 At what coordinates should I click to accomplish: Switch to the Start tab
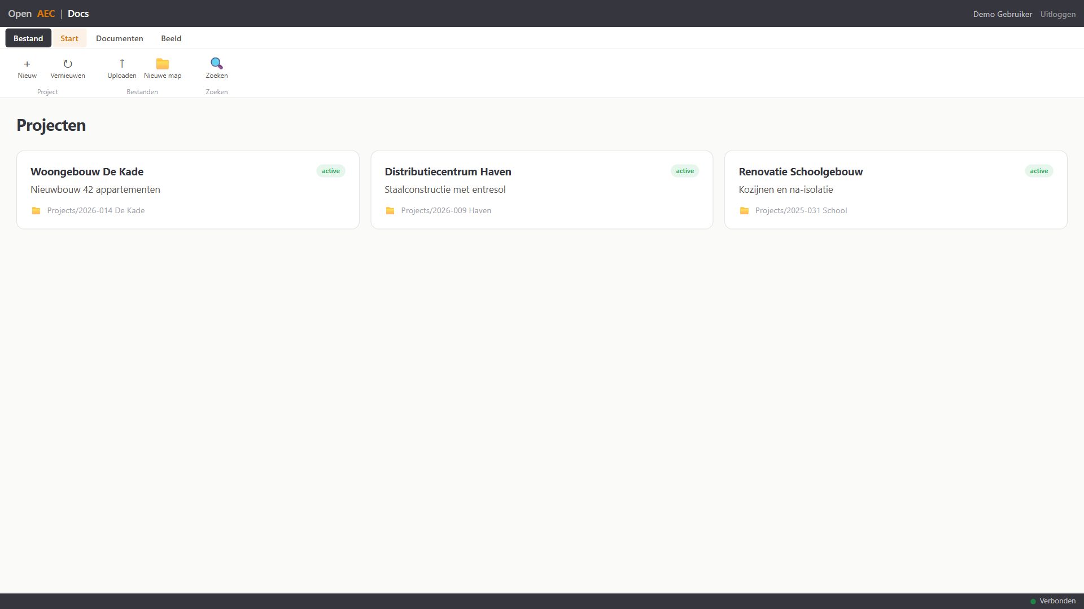point(69,38)
